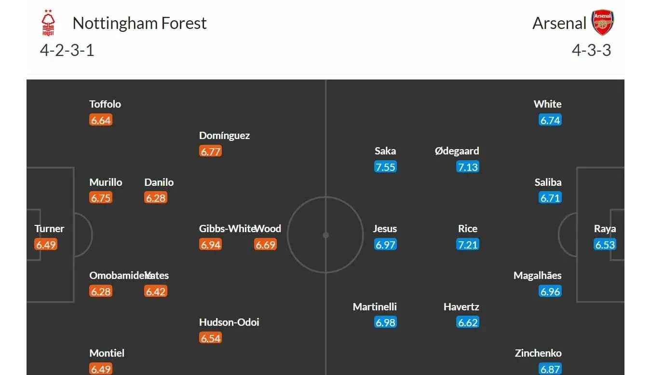This screenshot has height=375, width=651.
Task: Click Martinelli's 6.98 rating badge
Action: coord(385,322)
